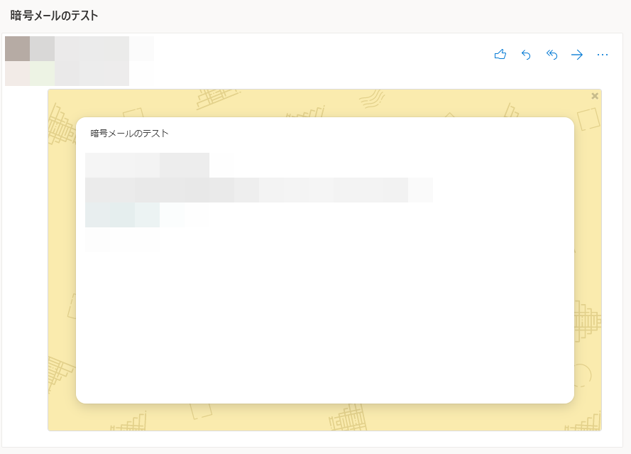This screenshot has width=631, height=454.
Task: Open the More actions ellipsis menu
Action: 603,55
